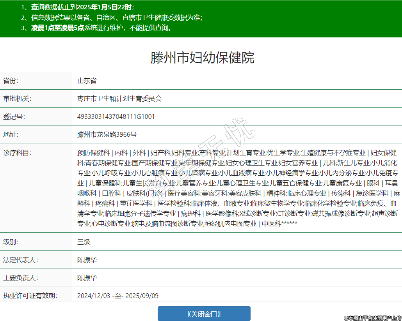
Task: Click the 级别 row label
Action: [11, 242]
